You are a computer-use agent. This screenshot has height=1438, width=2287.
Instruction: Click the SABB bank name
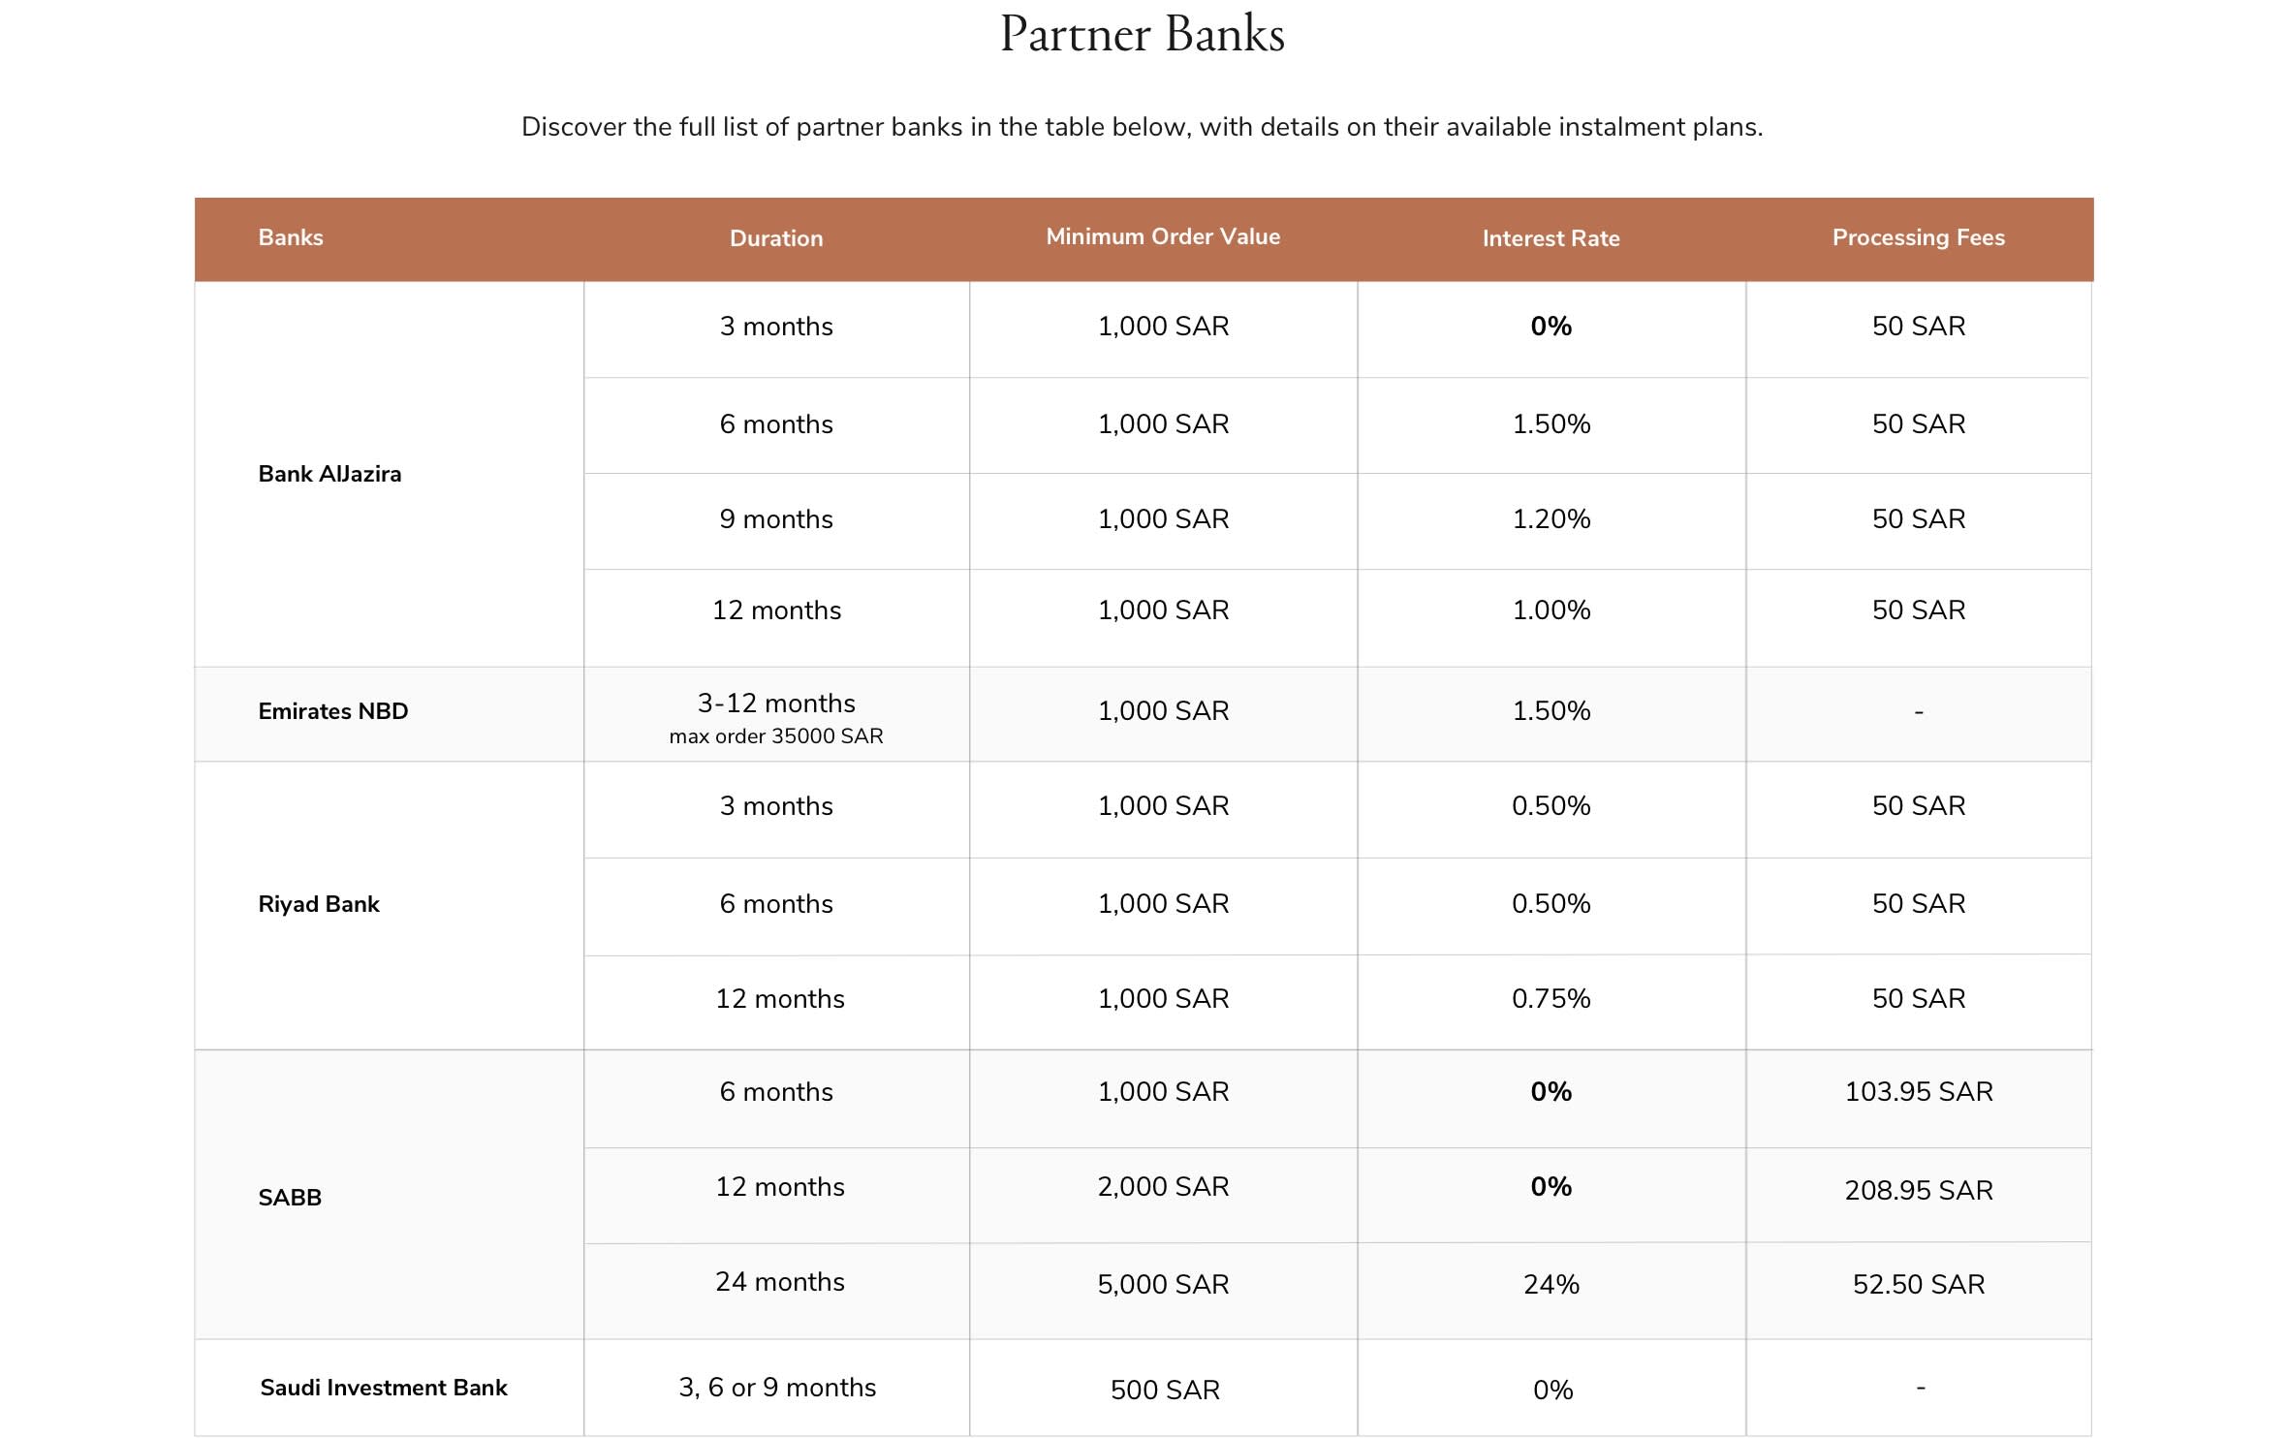(x=290, y=1198)
